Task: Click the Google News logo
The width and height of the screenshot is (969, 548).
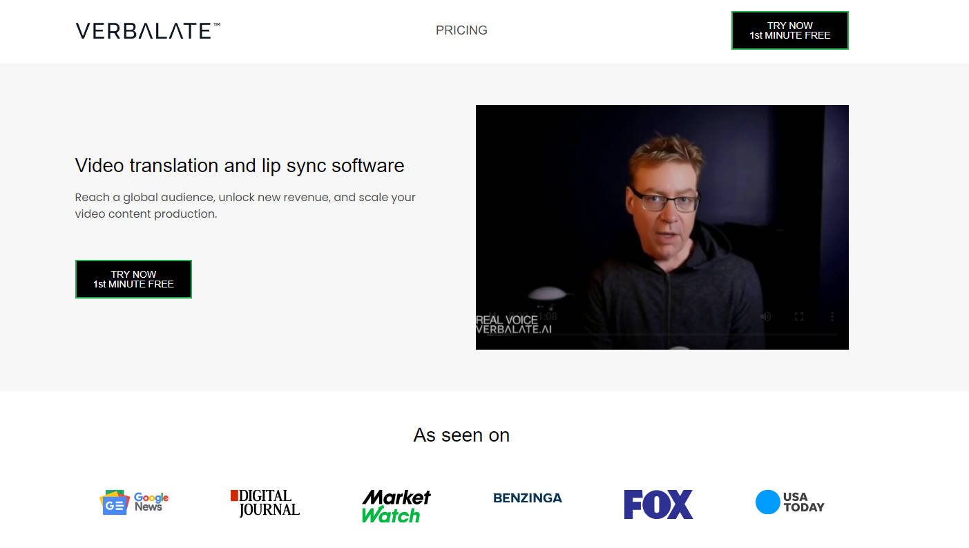Action: pyautogui.click(x=134, y=502)
